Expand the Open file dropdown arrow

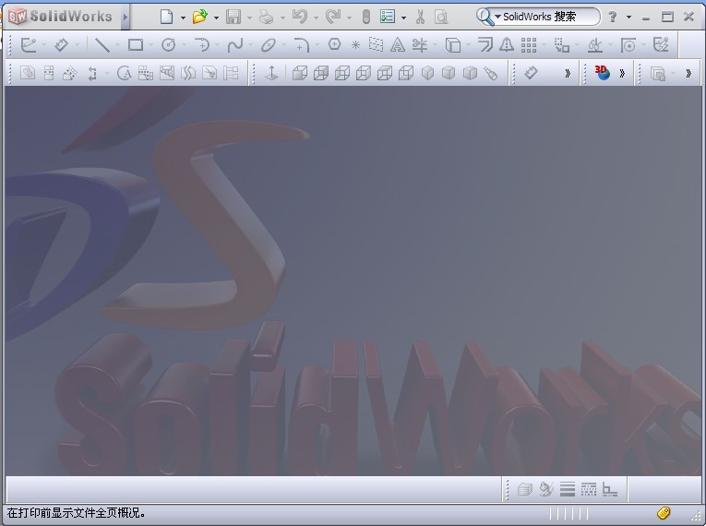(216, 18)
